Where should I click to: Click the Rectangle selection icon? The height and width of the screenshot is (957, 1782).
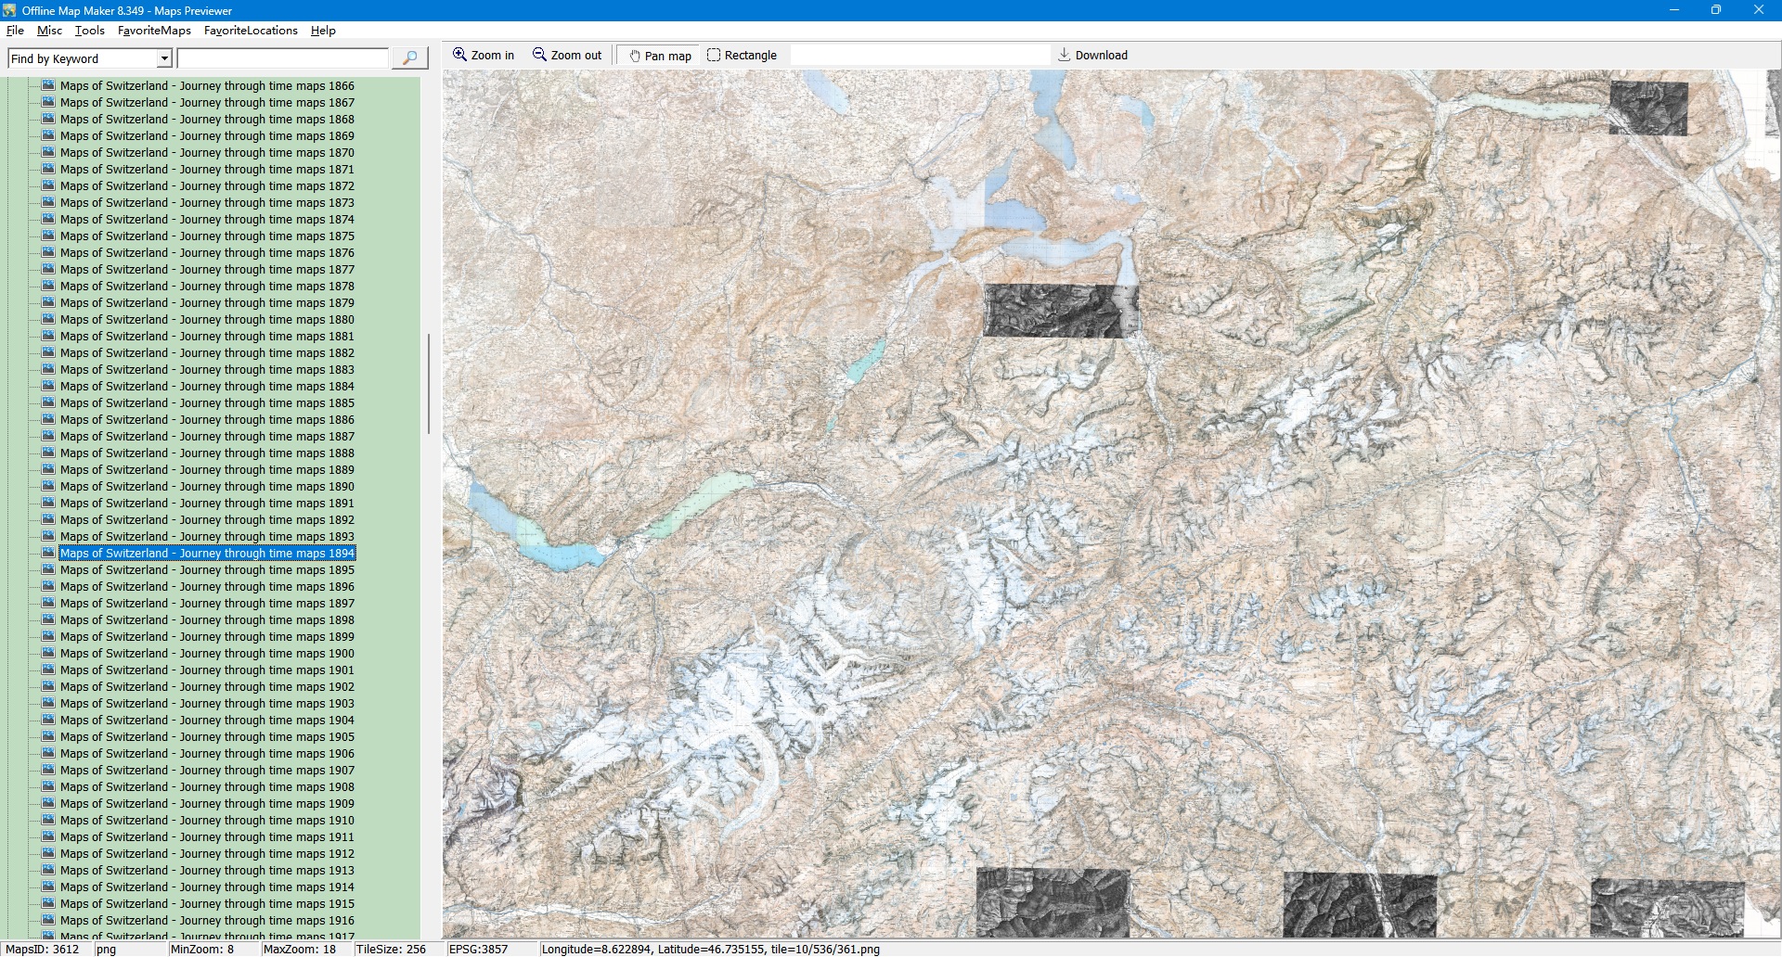[x=714, y=55]
